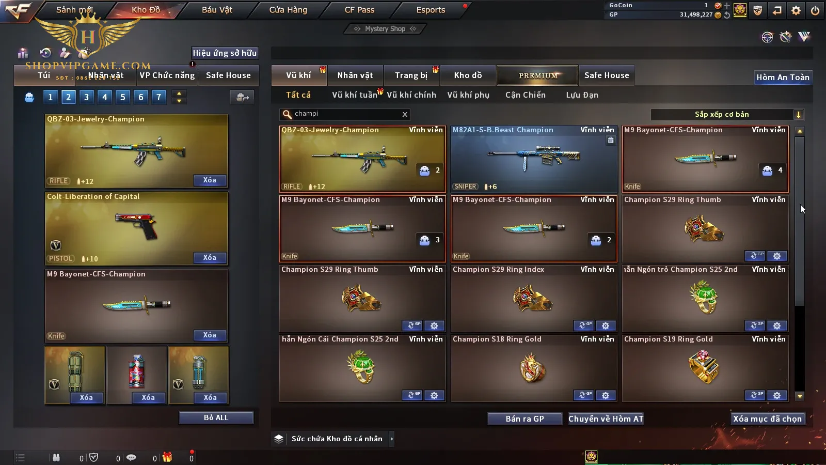This screenshot has width=826, height=465.
Task: Click the bag transfer icon above loadout
Action: (242, 97)
